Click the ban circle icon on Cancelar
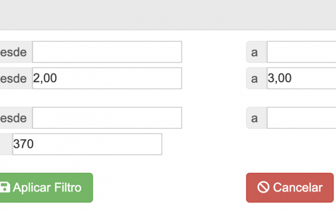The width and height of the screenshot is (336, 211). point(263,187)
